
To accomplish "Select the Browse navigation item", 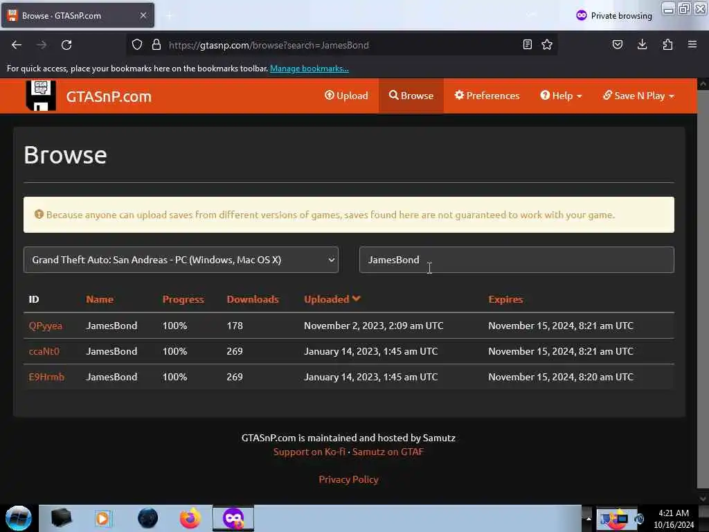I will point(411,96).
